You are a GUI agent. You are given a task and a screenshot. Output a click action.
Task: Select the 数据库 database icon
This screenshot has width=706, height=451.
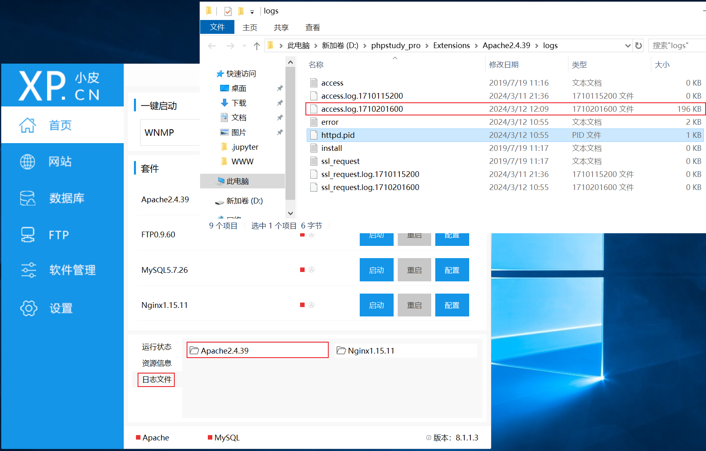(x=27, y=198)
